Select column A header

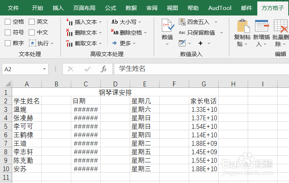click(27, 84)
